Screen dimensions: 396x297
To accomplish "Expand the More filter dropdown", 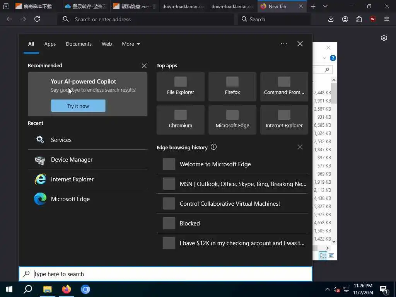I will coord(131,44).
